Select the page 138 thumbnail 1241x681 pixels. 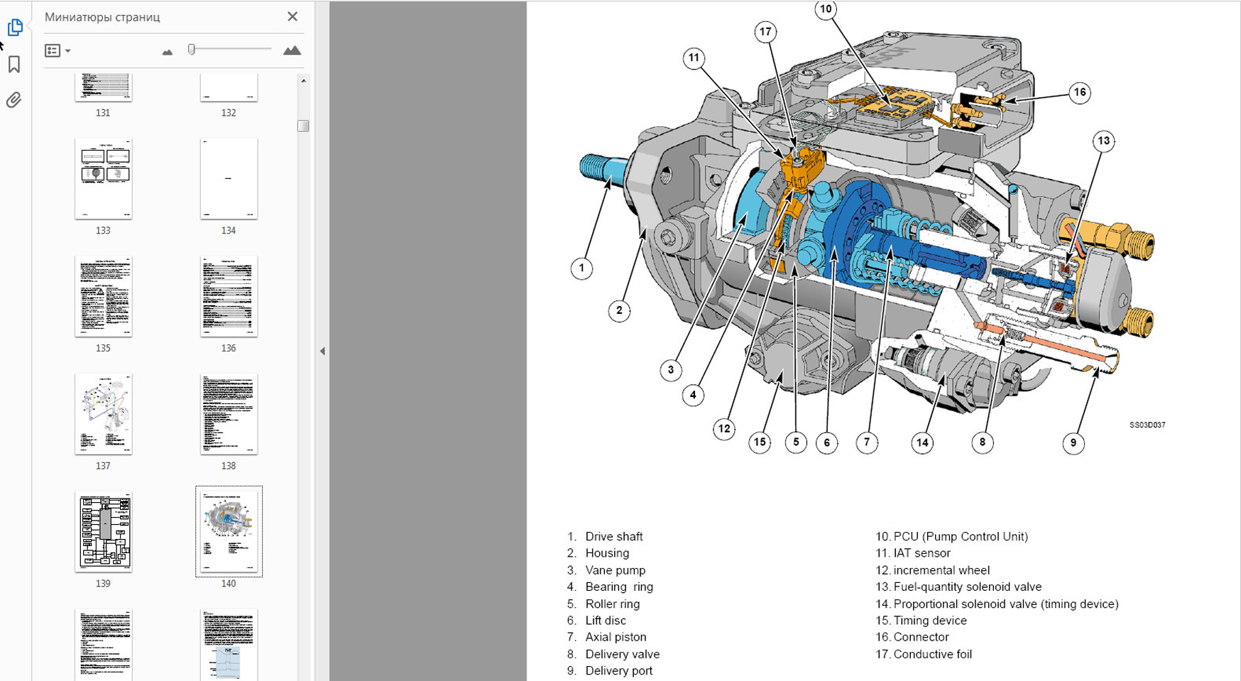229,414
